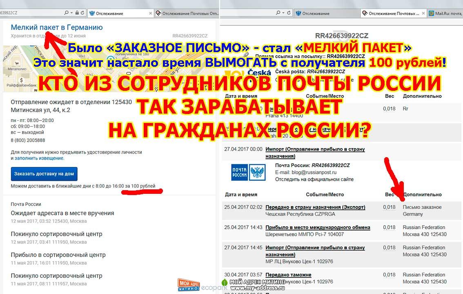Click the Почта России logo image

[239, 172]
